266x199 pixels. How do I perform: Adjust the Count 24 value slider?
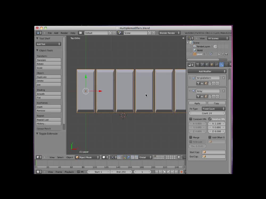click(207, 113)
